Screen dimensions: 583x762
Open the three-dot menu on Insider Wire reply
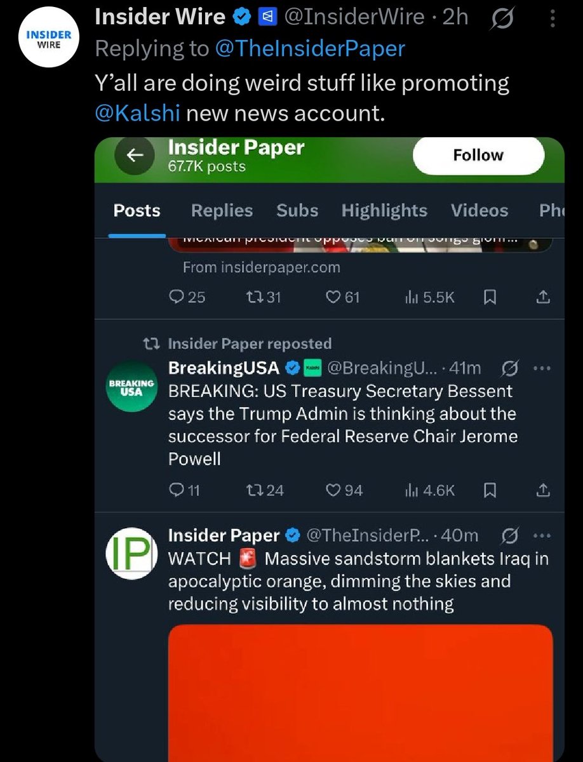click(x=553, y=20)
